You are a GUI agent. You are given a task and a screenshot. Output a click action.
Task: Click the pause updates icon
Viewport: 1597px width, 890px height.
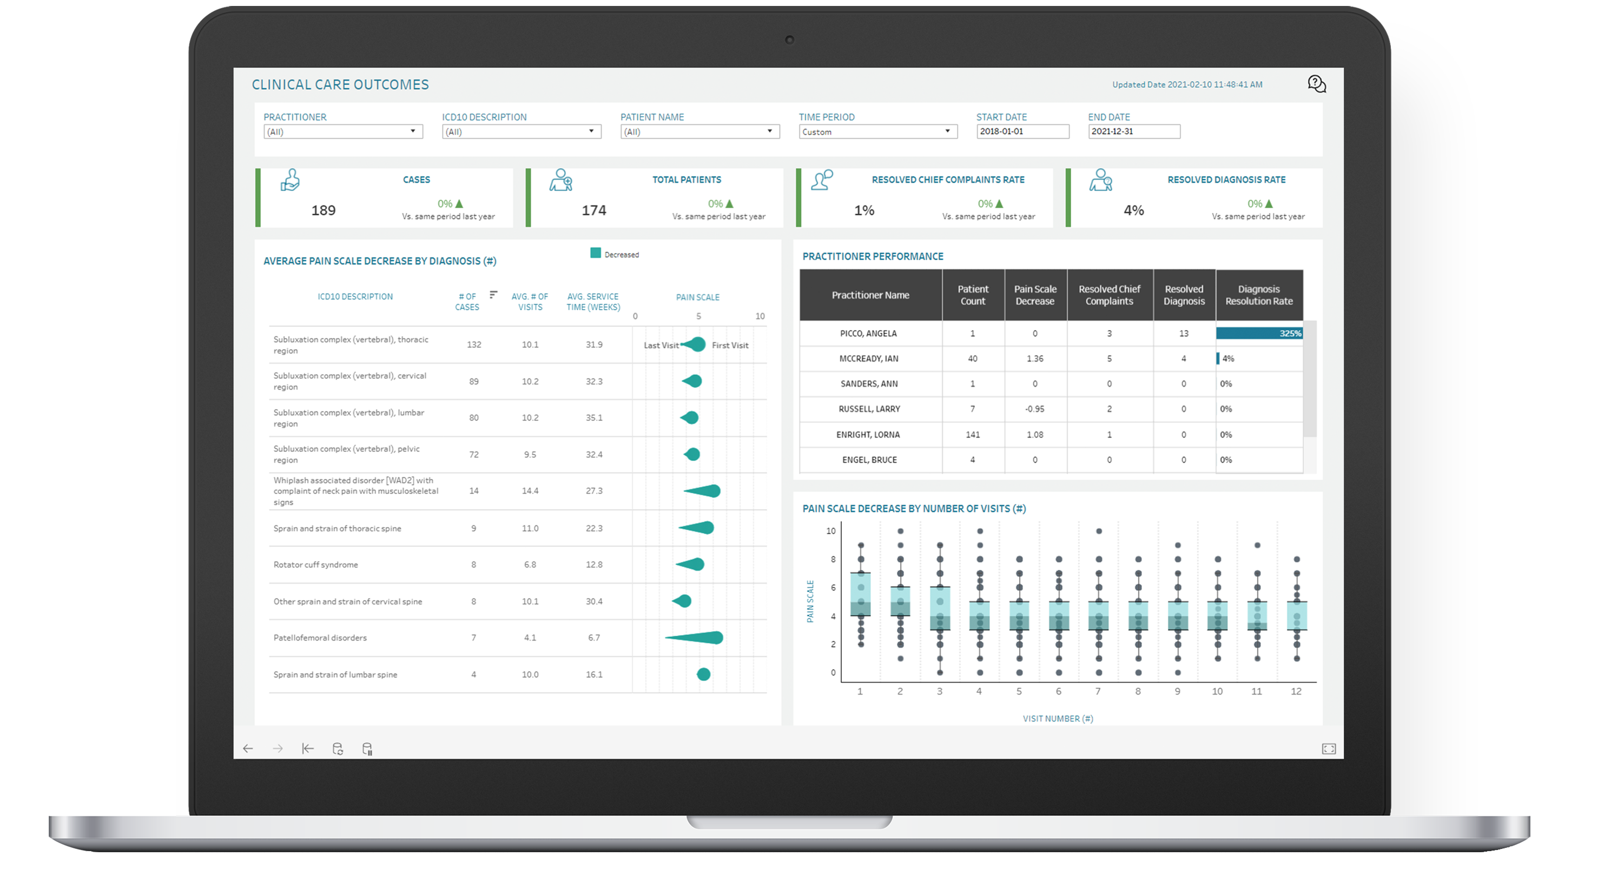tap(367, 749)
